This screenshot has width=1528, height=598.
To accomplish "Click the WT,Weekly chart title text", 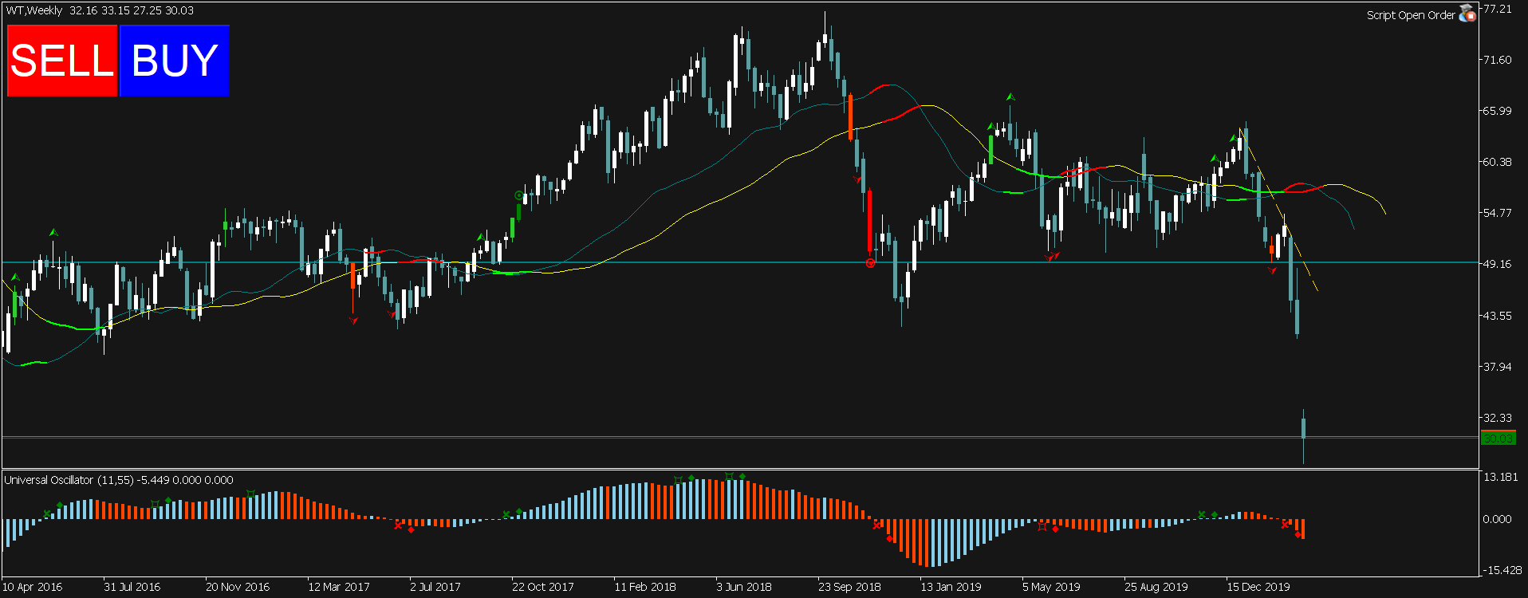I will (x=34, y=10).
